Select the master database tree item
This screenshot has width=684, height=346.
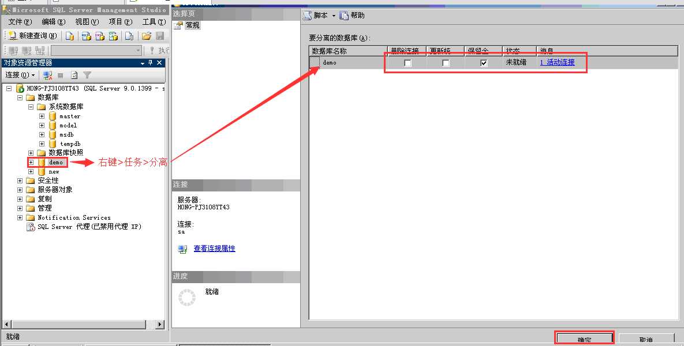(x=70, y=116)
